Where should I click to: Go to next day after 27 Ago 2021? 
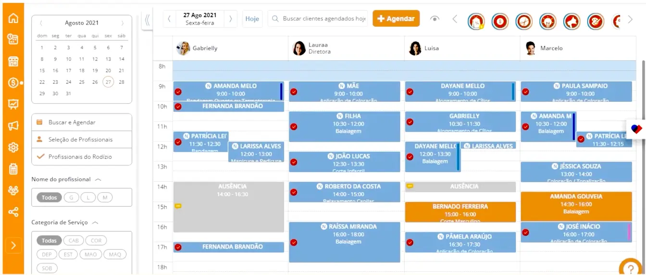coord(231,19)
